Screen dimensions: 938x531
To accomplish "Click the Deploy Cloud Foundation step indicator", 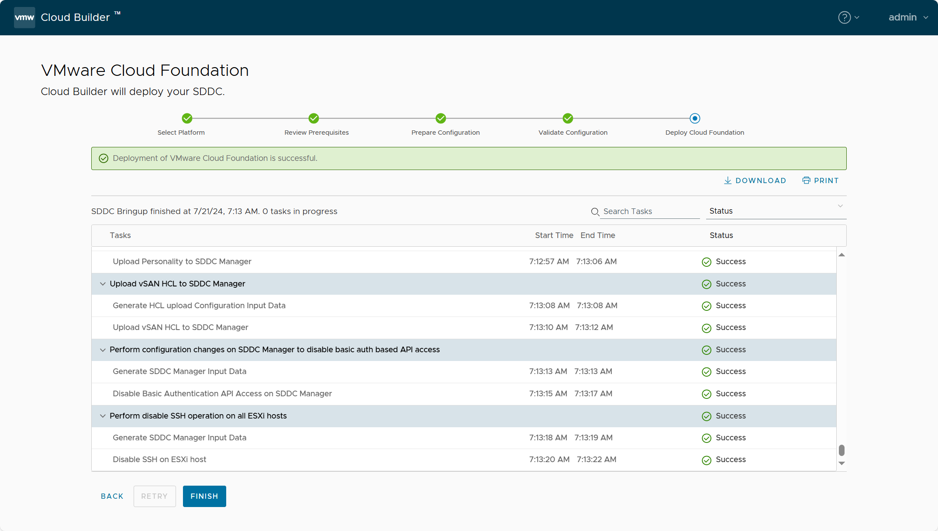I will click(x=695, y=118).
